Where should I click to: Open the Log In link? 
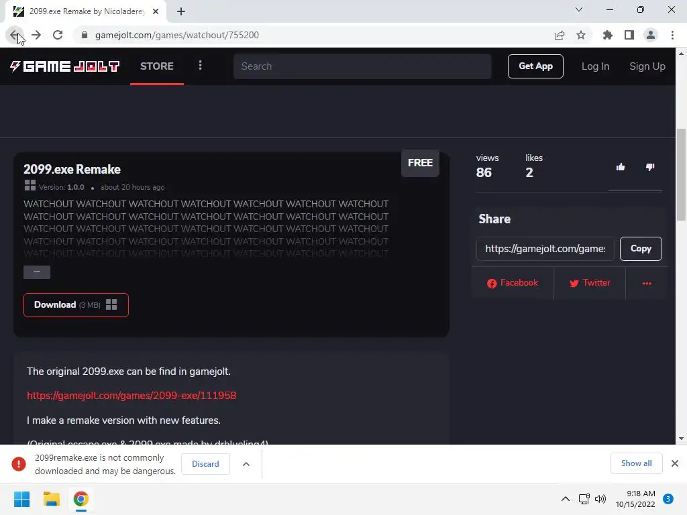click(595, 66)
